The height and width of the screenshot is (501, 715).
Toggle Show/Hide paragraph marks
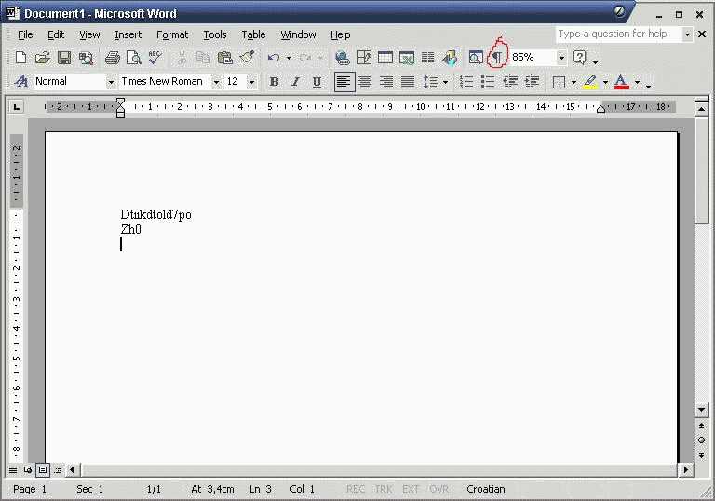pos(497,58)
